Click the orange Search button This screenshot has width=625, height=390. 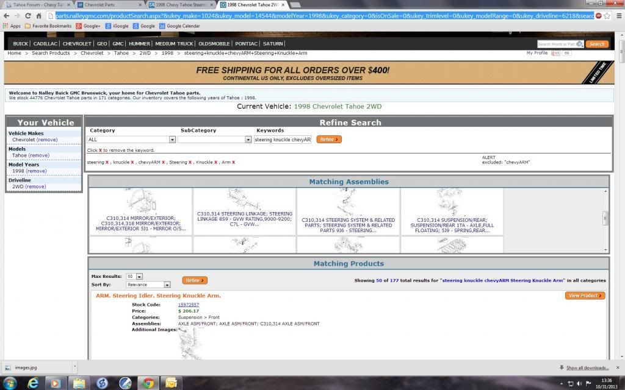[597, 44]
